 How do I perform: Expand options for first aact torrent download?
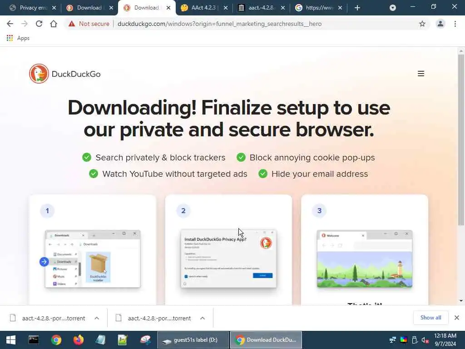[x=97, y=318]
